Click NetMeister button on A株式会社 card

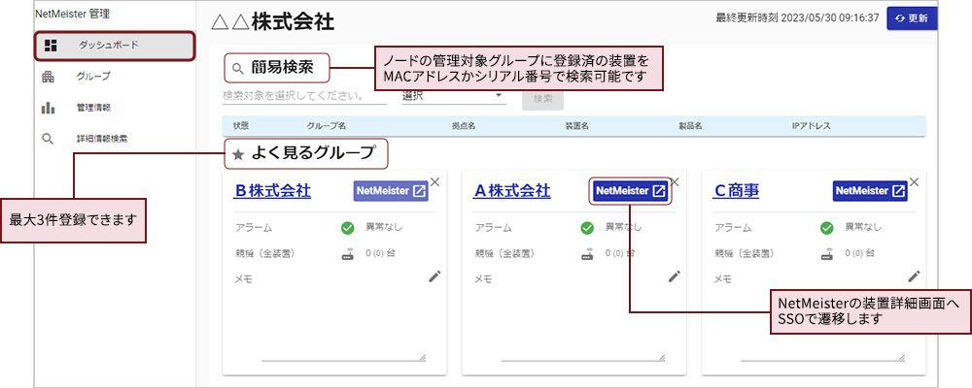pos(631,191)
